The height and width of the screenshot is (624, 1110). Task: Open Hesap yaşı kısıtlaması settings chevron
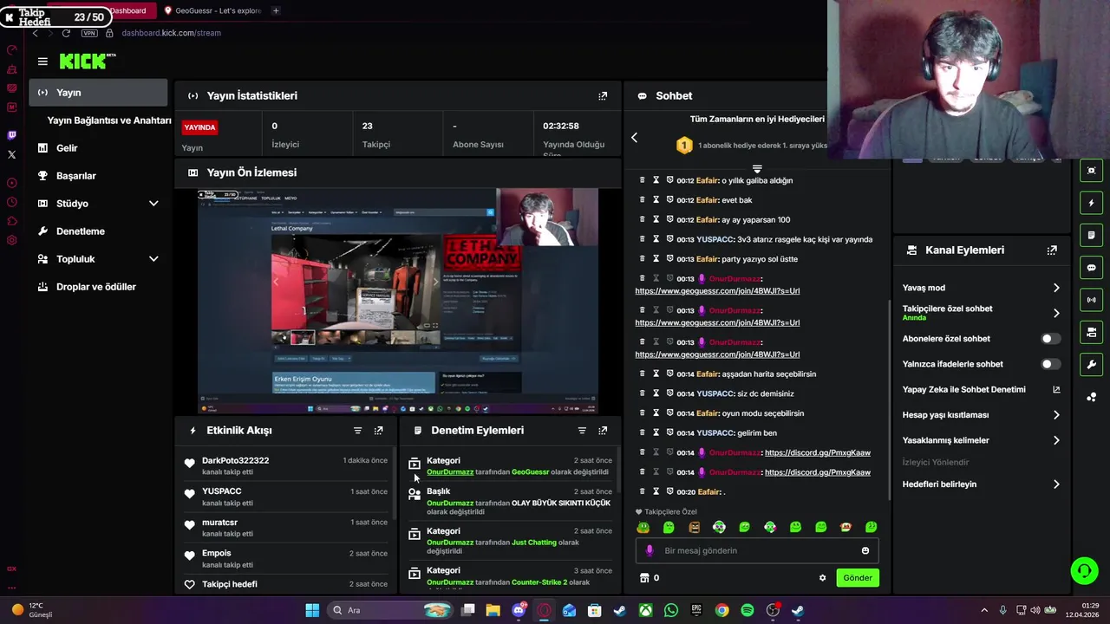tap(1056, 415)
